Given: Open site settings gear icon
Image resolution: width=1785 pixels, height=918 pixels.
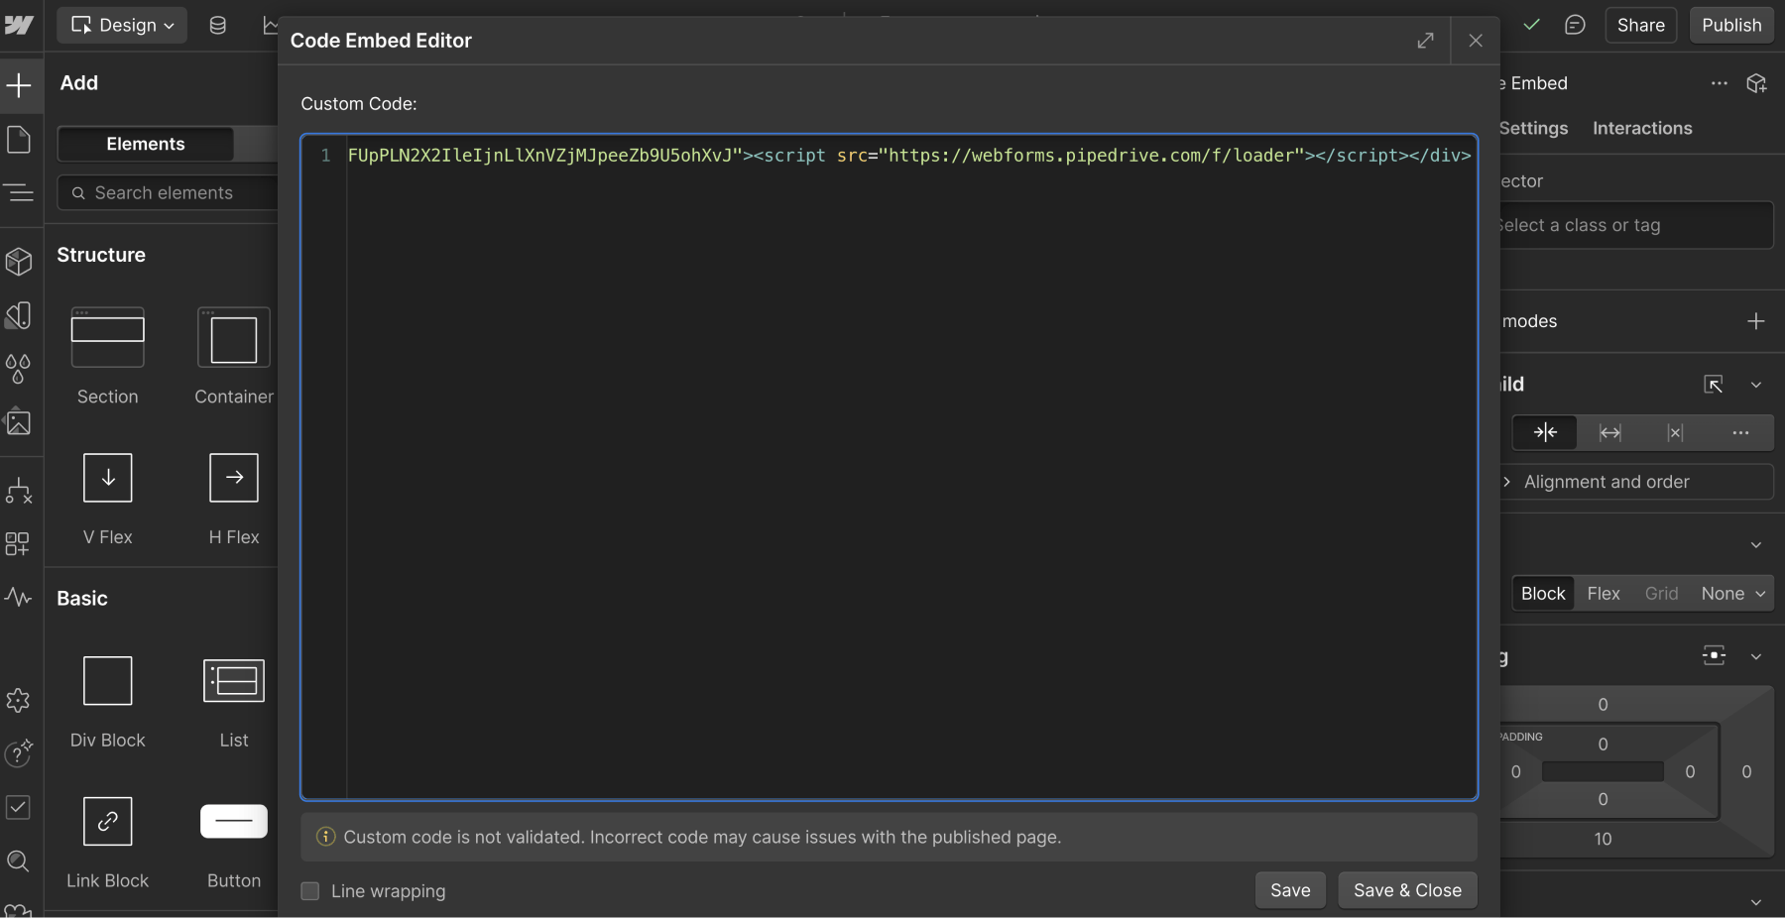Looking at the screenshot, I should 18,701.
